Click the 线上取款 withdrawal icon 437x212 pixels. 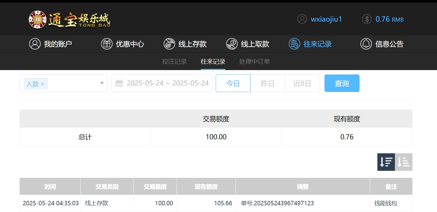tap(232, 44)
